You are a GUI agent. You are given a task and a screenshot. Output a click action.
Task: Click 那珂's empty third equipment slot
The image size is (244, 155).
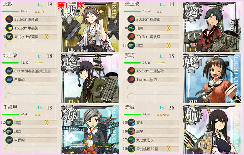click(153, 88)
